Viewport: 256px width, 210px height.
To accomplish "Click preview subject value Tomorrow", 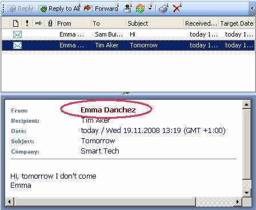I will (98, 141).
